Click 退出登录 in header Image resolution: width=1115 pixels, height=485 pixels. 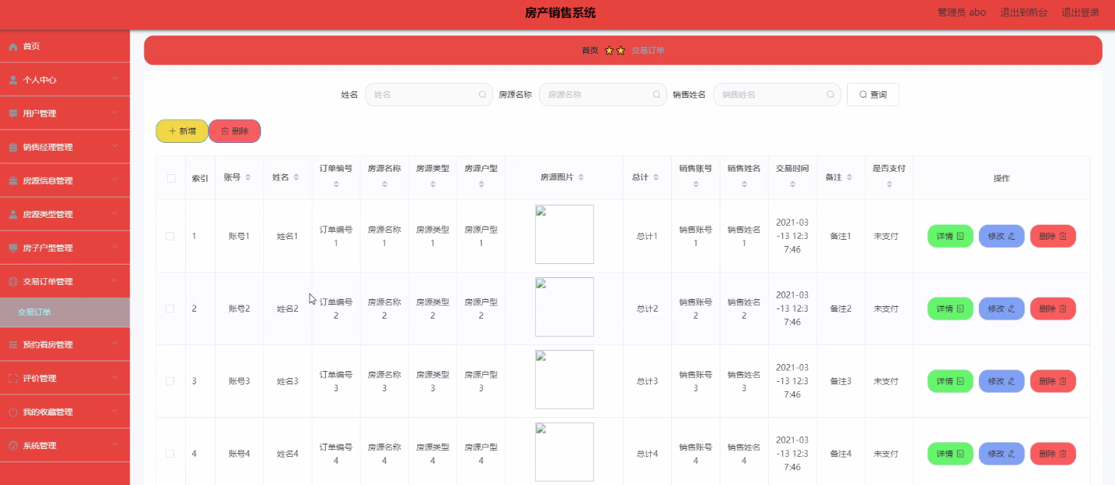pos(1080,12)
